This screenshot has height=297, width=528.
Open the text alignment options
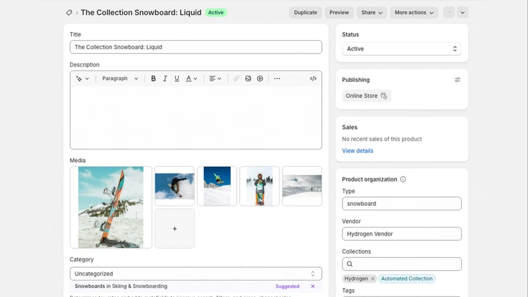[x=215, y=79]
